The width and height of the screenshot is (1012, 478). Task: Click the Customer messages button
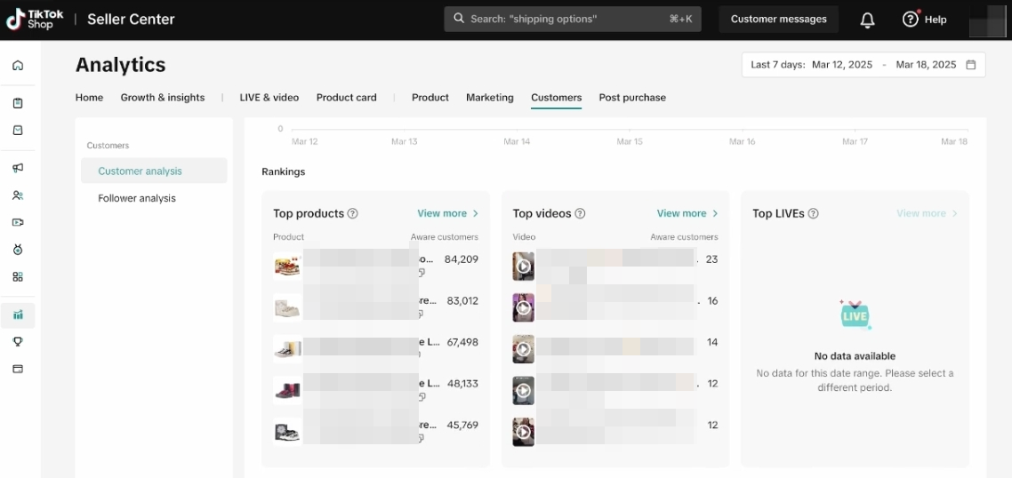778,20
